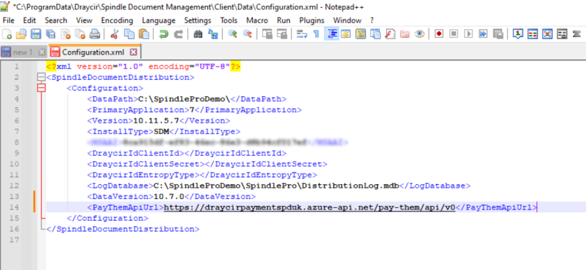Toggle word wrap in the toolbar

pos(302,34)
